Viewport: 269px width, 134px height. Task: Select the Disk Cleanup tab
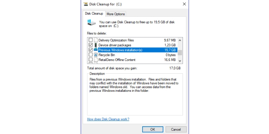94,14
